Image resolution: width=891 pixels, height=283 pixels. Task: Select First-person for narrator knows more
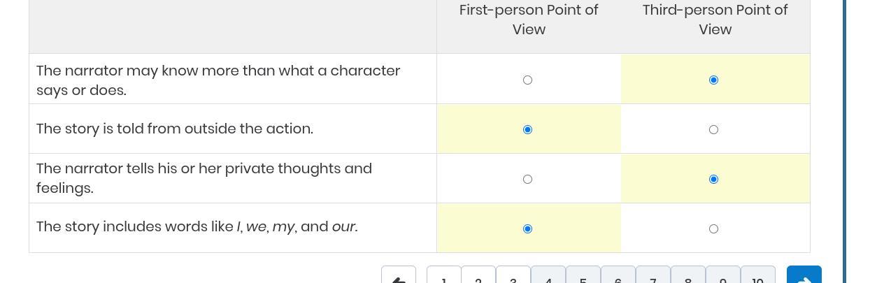pyautogui.click(x=528, y=80)
